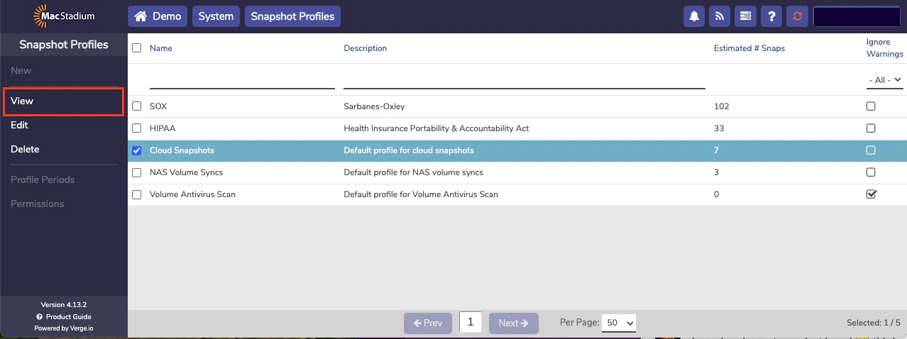Sort by Estimated # Snaps column header
Screen dimensions: 907x339
pyautogui.click(x=749, y=48)
